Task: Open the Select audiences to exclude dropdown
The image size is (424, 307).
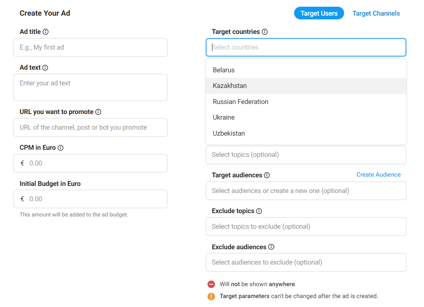Action: click(306, 262)
